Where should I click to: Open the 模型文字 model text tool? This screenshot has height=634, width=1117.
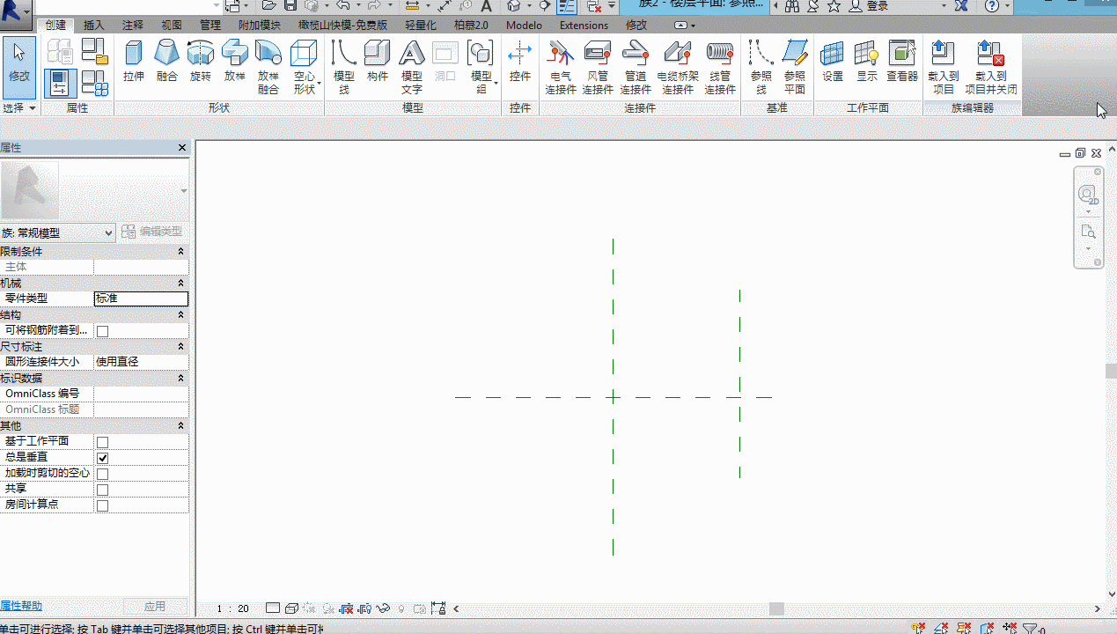click(x=411, y=67)
